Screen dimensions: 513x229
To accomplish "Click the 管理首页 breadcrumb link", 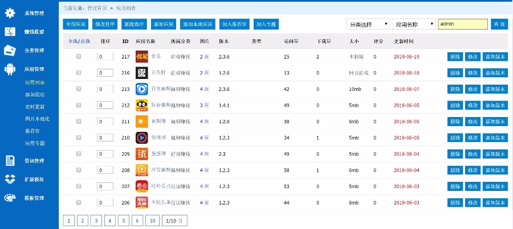I will point(97,8).
